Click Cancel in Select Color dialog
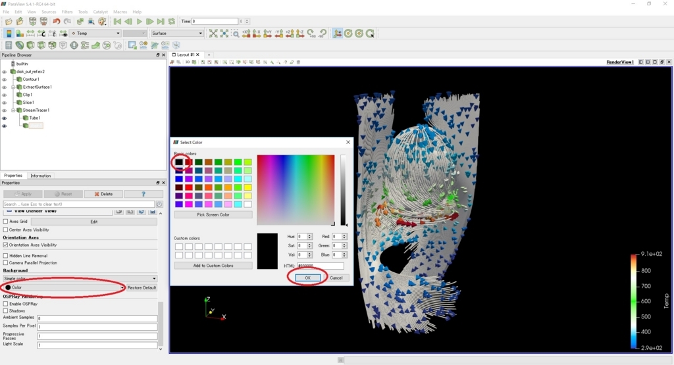 [336, 278]
